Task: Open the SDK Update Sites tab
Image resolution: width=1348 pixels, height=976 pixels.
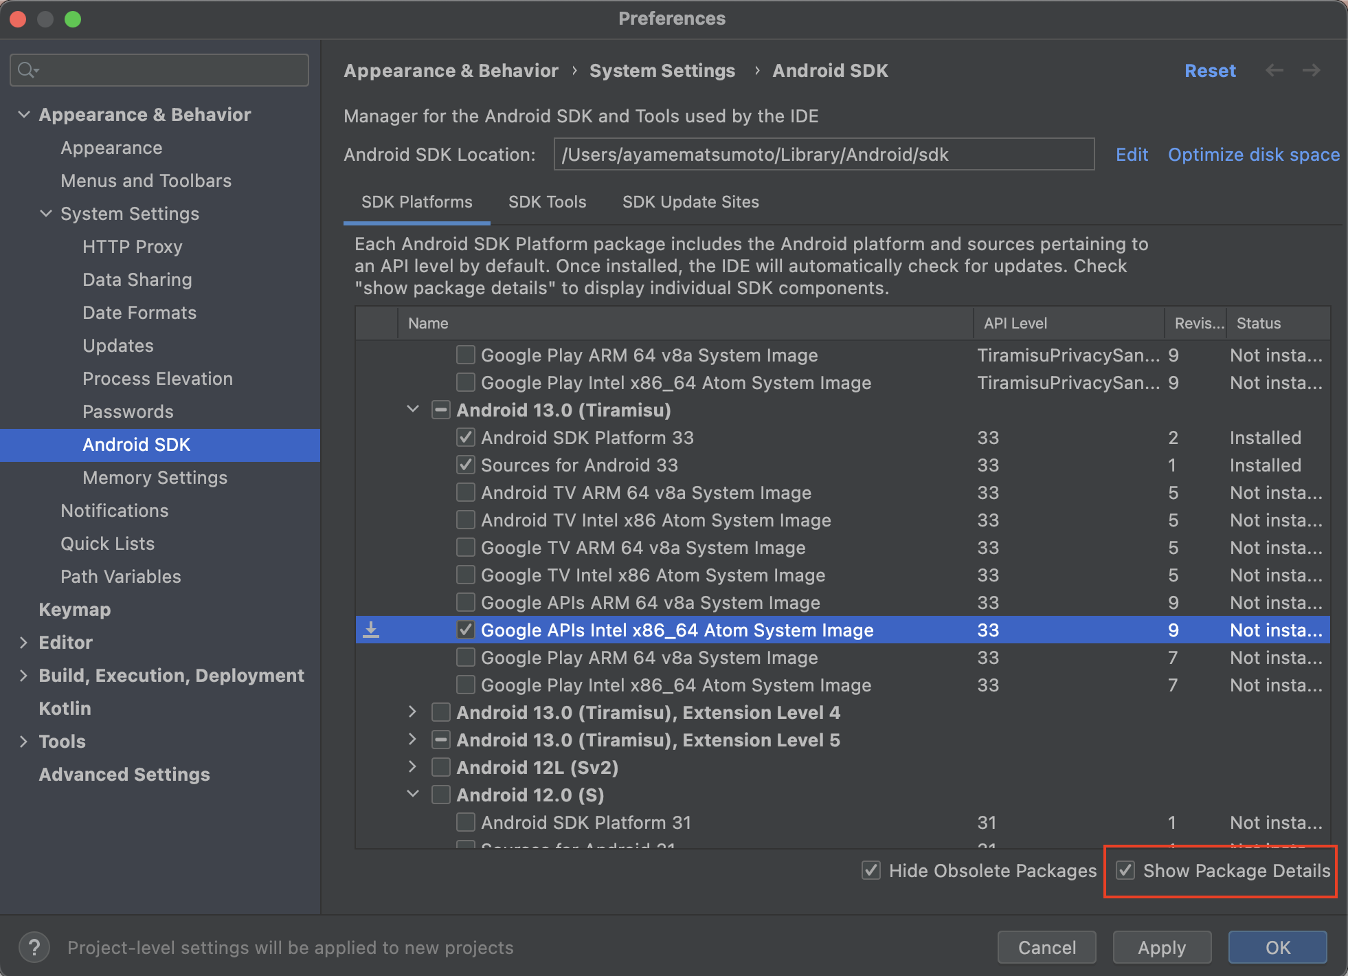Action: (690, 202)
